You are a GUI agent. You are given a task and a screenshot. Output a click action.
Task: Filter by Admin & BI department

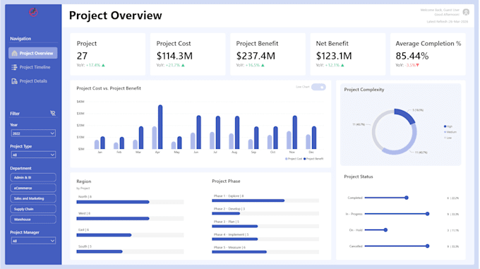pyautogui.click(x=33, y=177)
